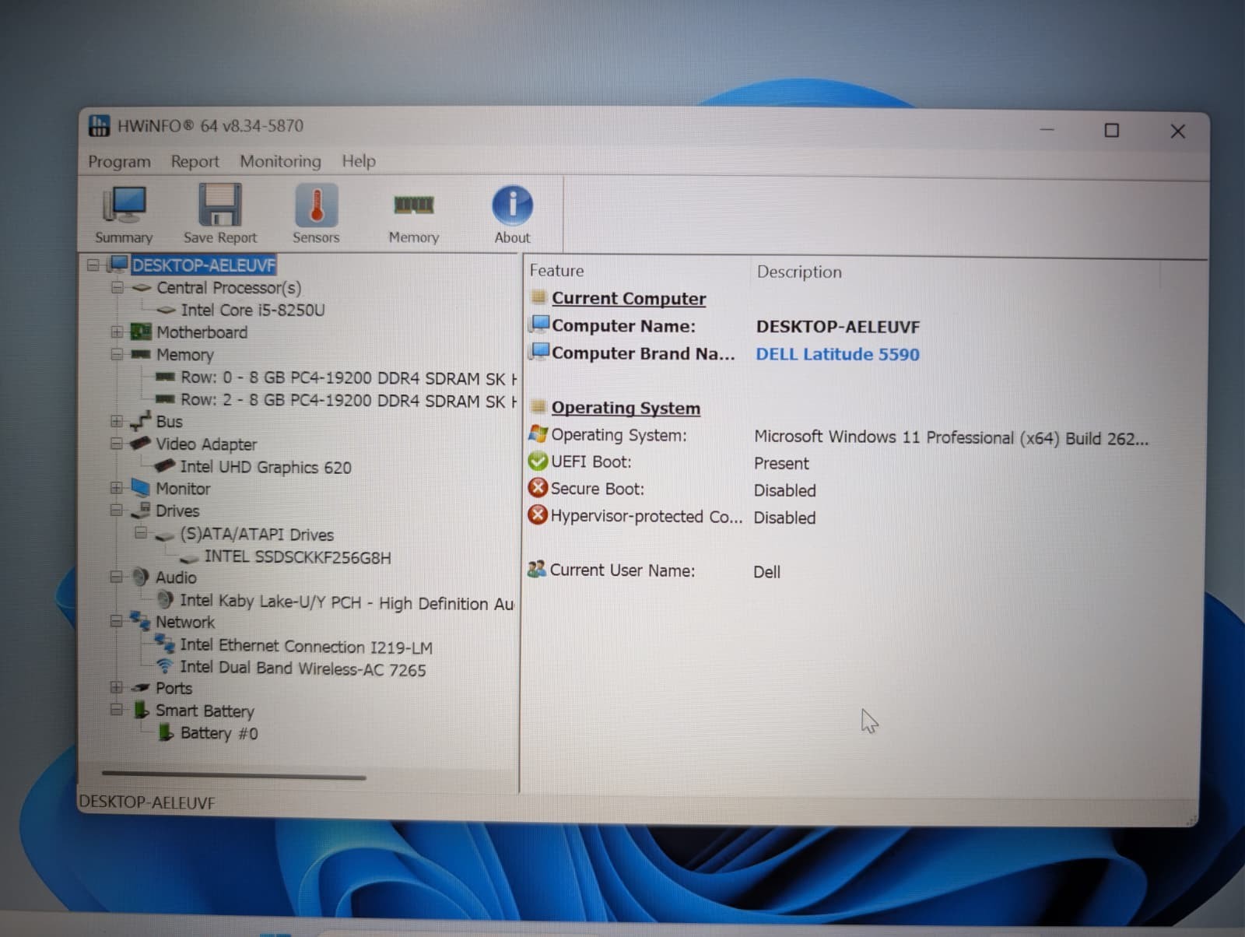
Task: Open the Monitoring menu
Action: coord(280,162)
